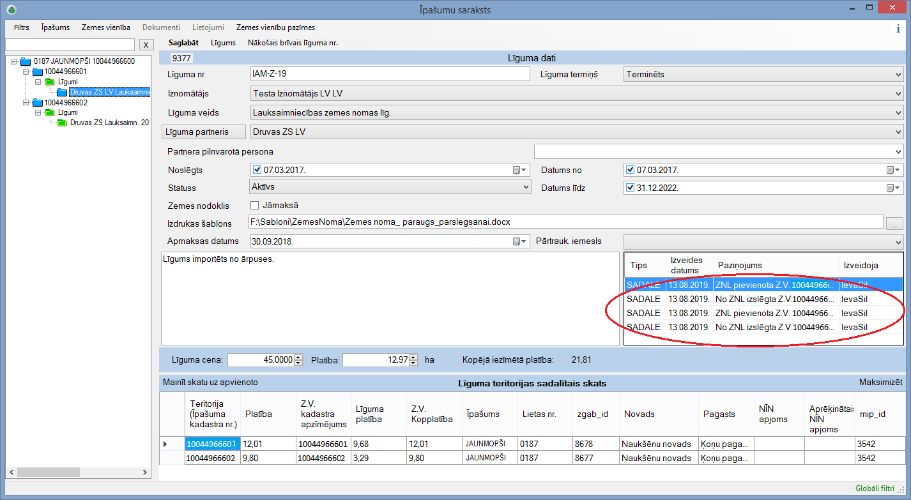The height and width of the screenshot is (500, 911).
Task: Open the Zemes vienība menu
Action: pyautogui.click(x=106, y=27)
